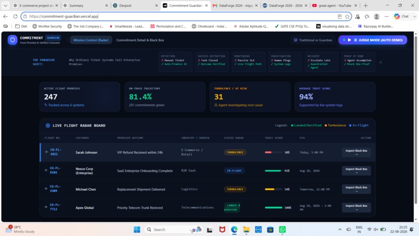Reload the page with the refresh icon

(x=15, y=16)
